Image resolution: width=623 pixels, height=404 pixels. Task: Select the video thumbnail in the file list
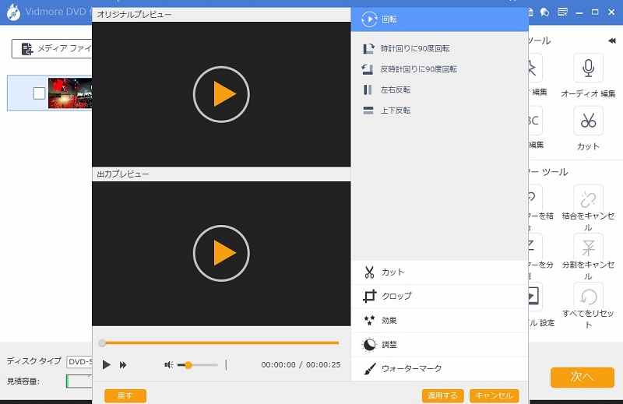[70, 93]
